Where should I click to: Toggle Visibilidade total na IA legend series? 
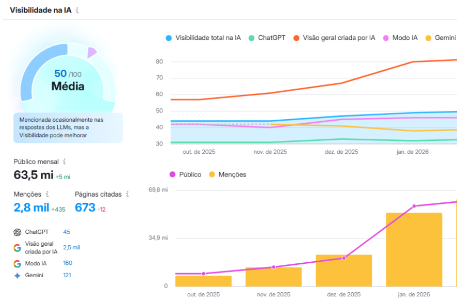pyautogui.click(x=203, y=38)
